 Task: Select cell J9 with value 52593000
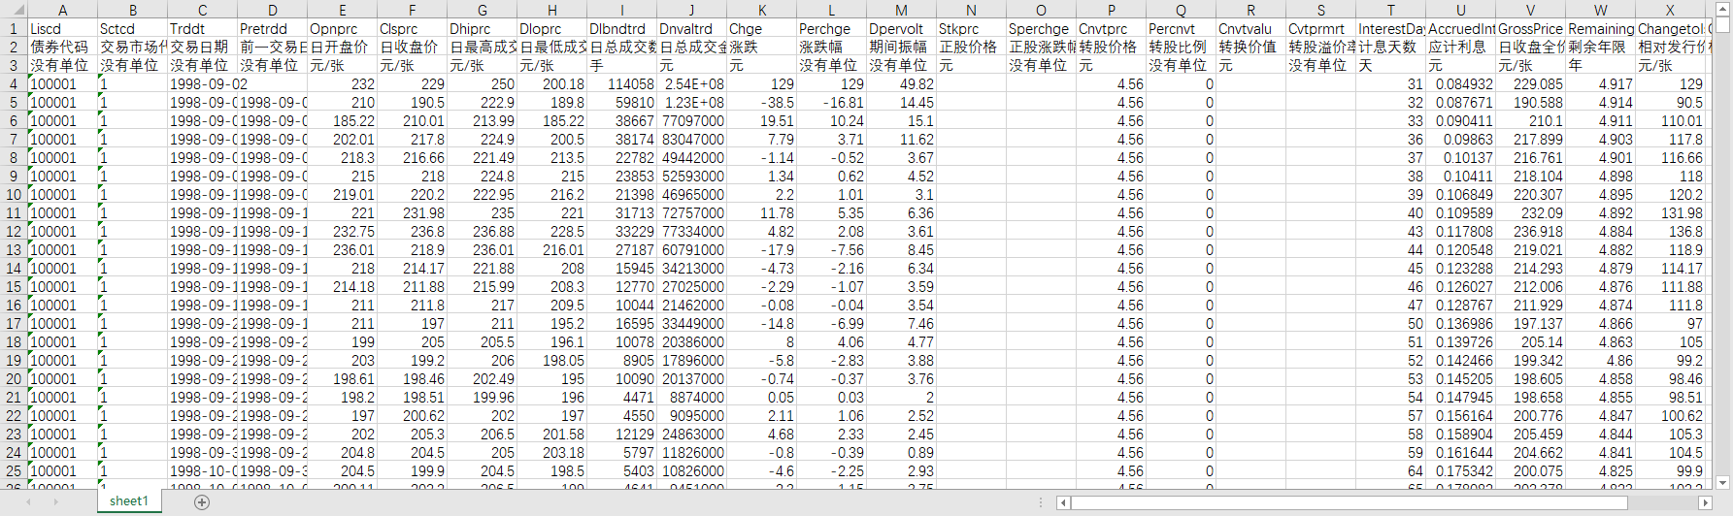point(692,177)
